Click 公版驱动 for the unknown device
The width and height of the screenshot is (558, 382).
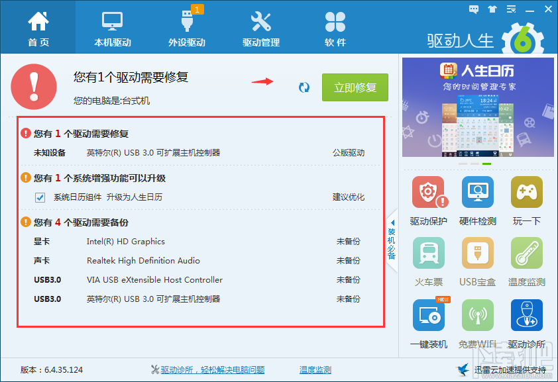coord(349,153)
